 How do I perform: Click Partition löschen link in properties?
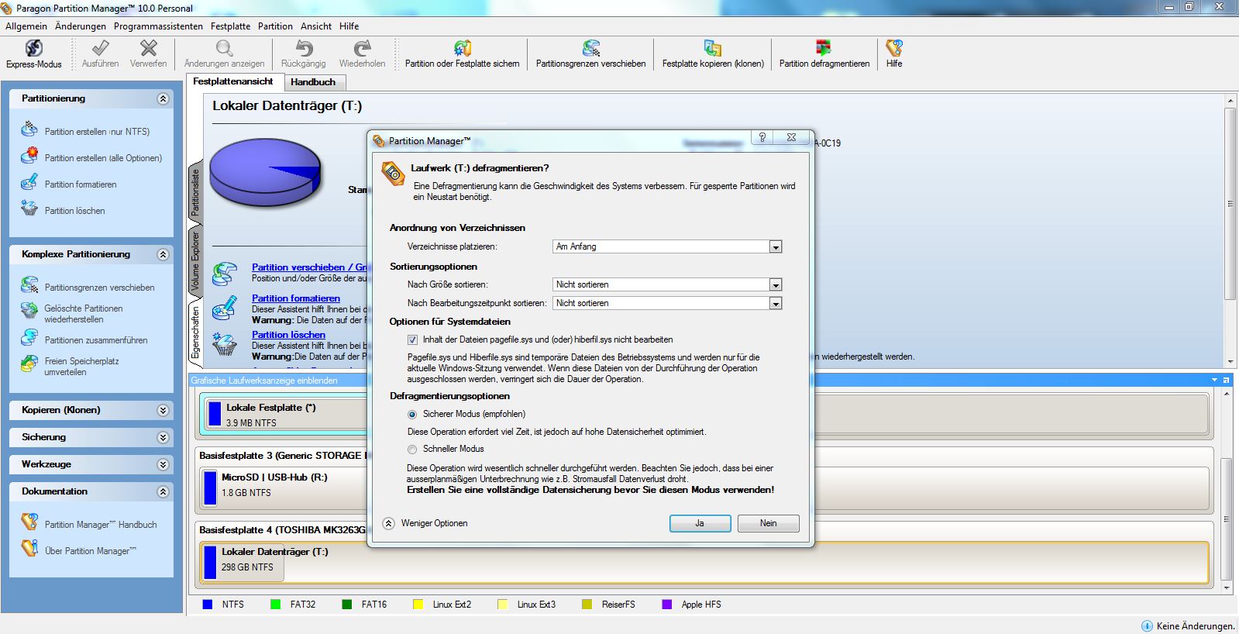coord(288,334)
